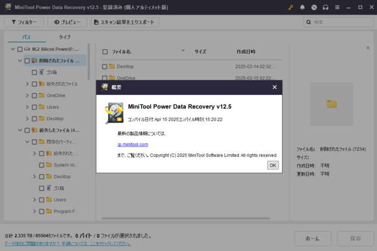Check the 削除されたファイル checkbox

coord(27,61)
